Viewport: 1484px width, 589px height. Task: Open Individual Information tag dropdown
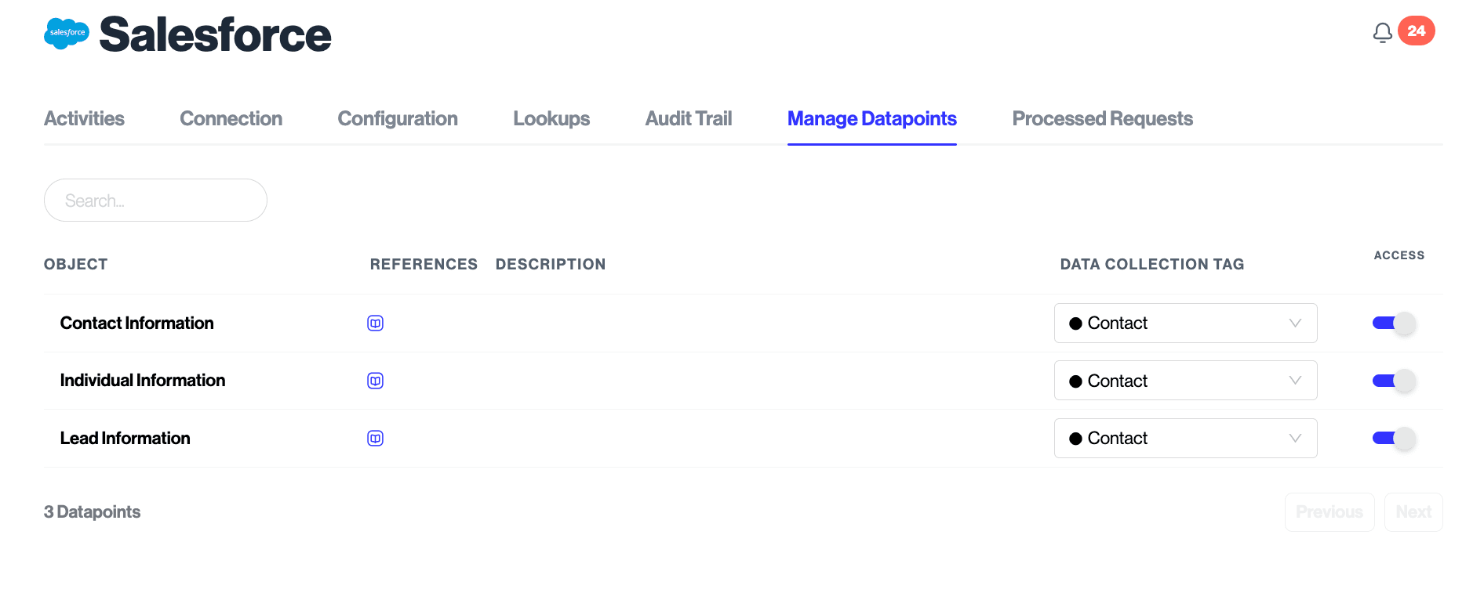click(x=1185, y=381)
